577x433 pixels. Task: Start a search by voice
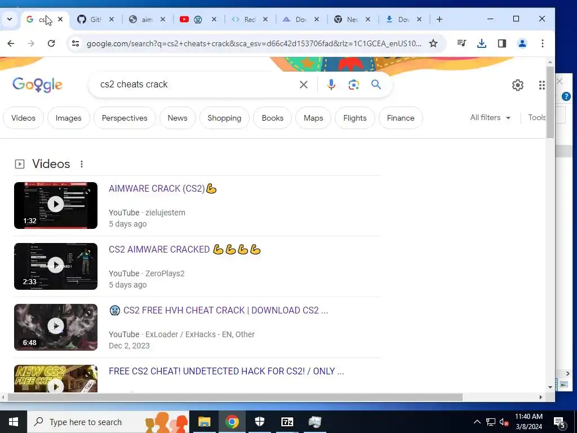(x=331, y=85)
